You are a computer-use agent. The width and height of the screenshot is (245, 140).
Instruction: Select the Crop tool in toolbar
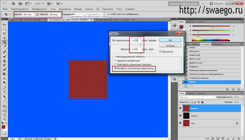coord(5,42)
